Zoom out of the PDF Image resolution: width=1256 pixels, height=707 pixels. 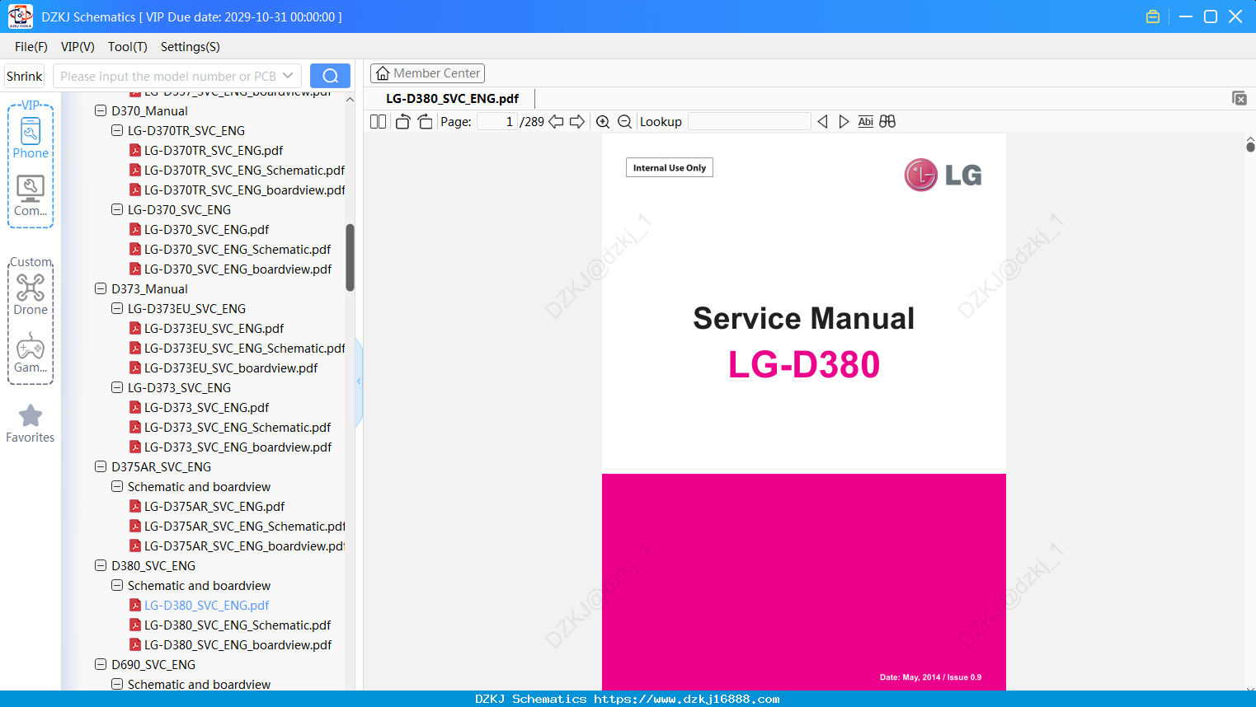coord(624,122)
